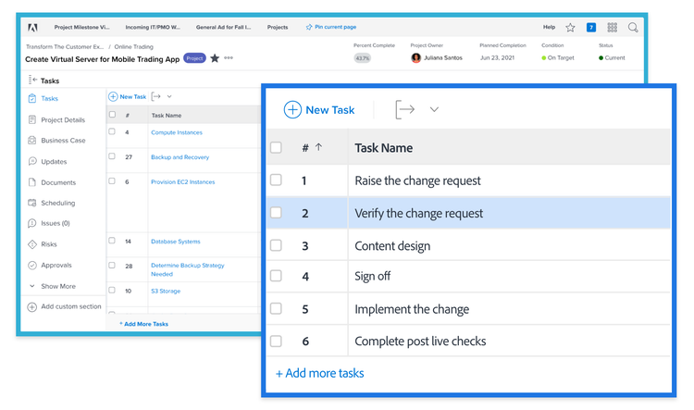Open the export dropdown chevron in zoomed panel
694x410 pixels.
coord(434,109)
